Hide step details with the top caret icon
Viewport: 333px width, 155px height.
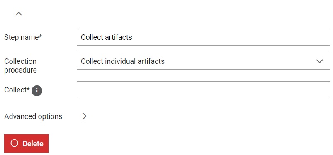click(x=19, y=14)
